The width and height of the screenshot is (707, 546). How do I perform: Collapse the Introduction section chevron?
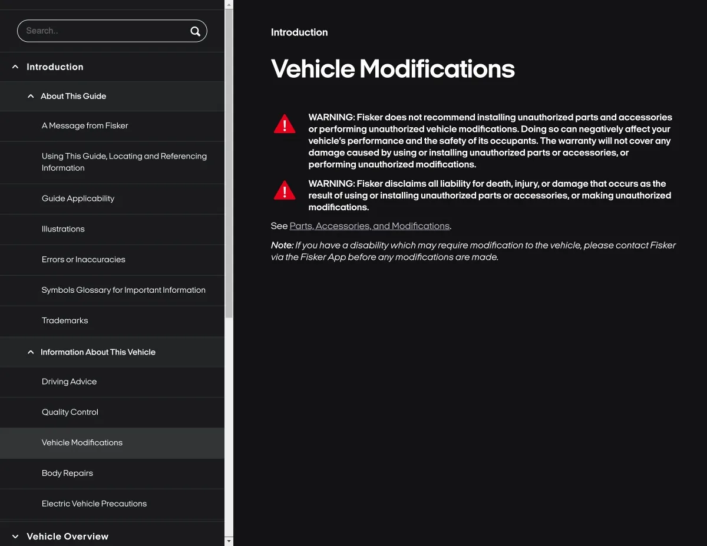(x=15, y=67)
